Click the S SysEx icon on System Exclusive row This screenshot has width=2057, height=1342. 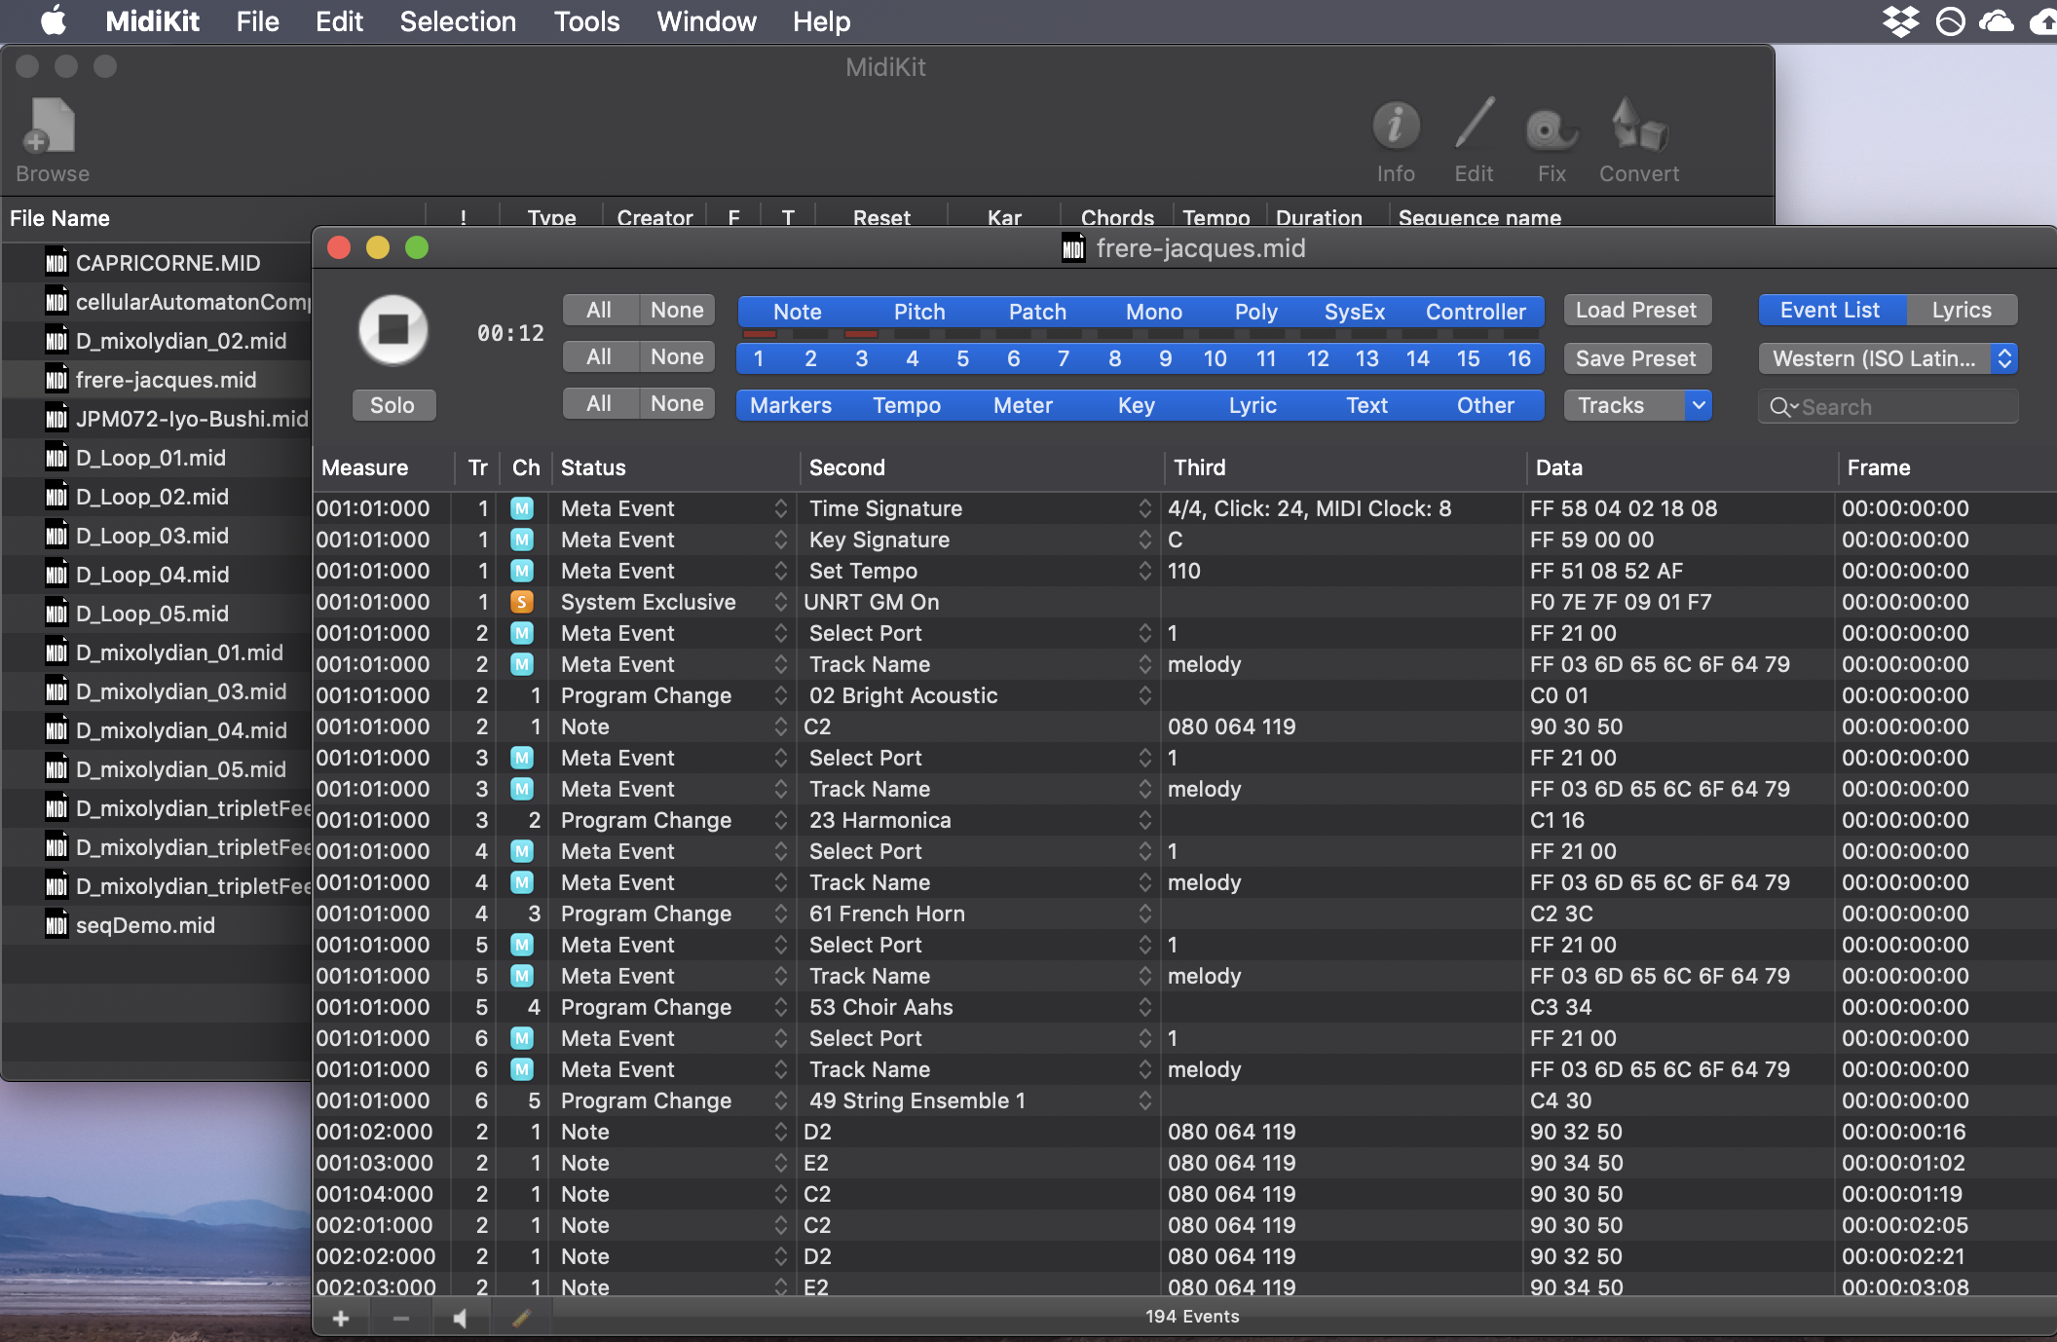[522, 601]
